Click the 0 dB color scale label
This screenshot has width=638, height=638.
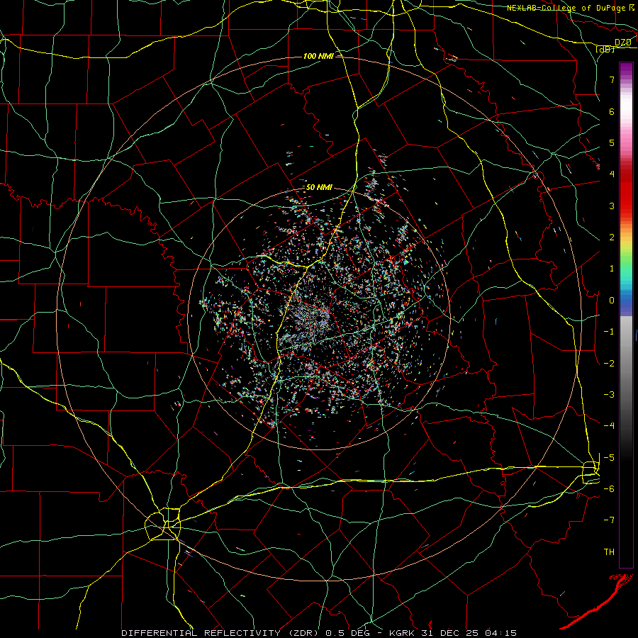[x=612, y=301]
